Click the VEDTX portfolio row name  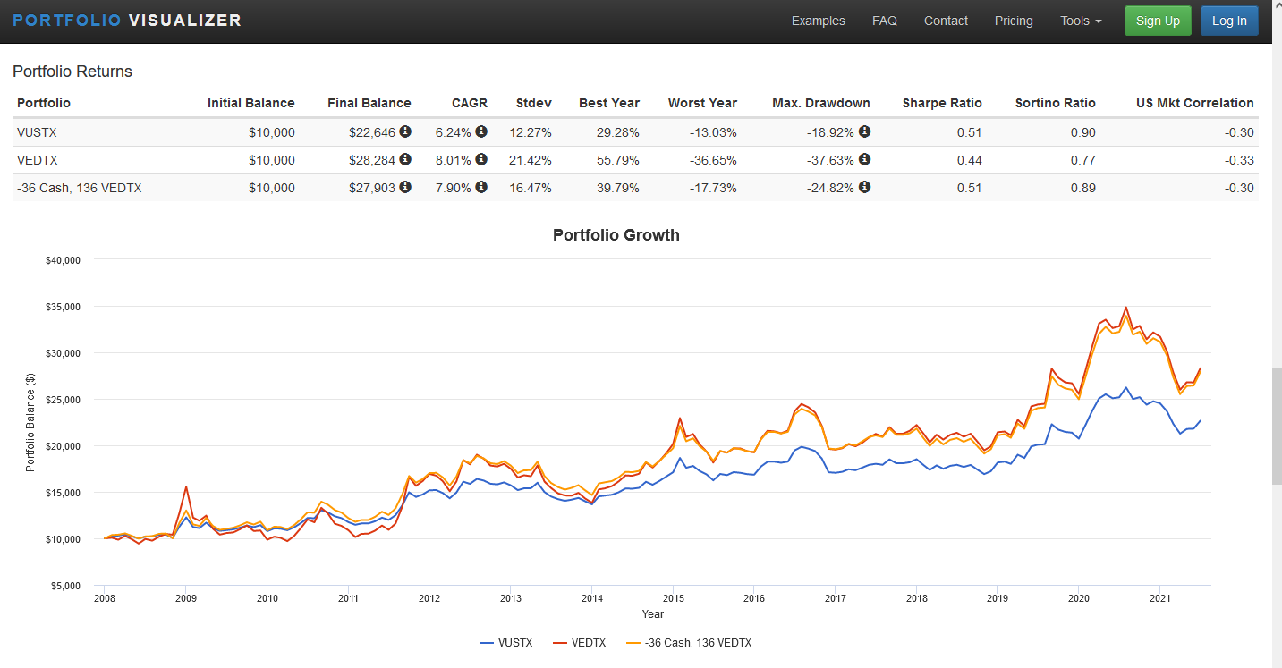(x=36, y=160)
